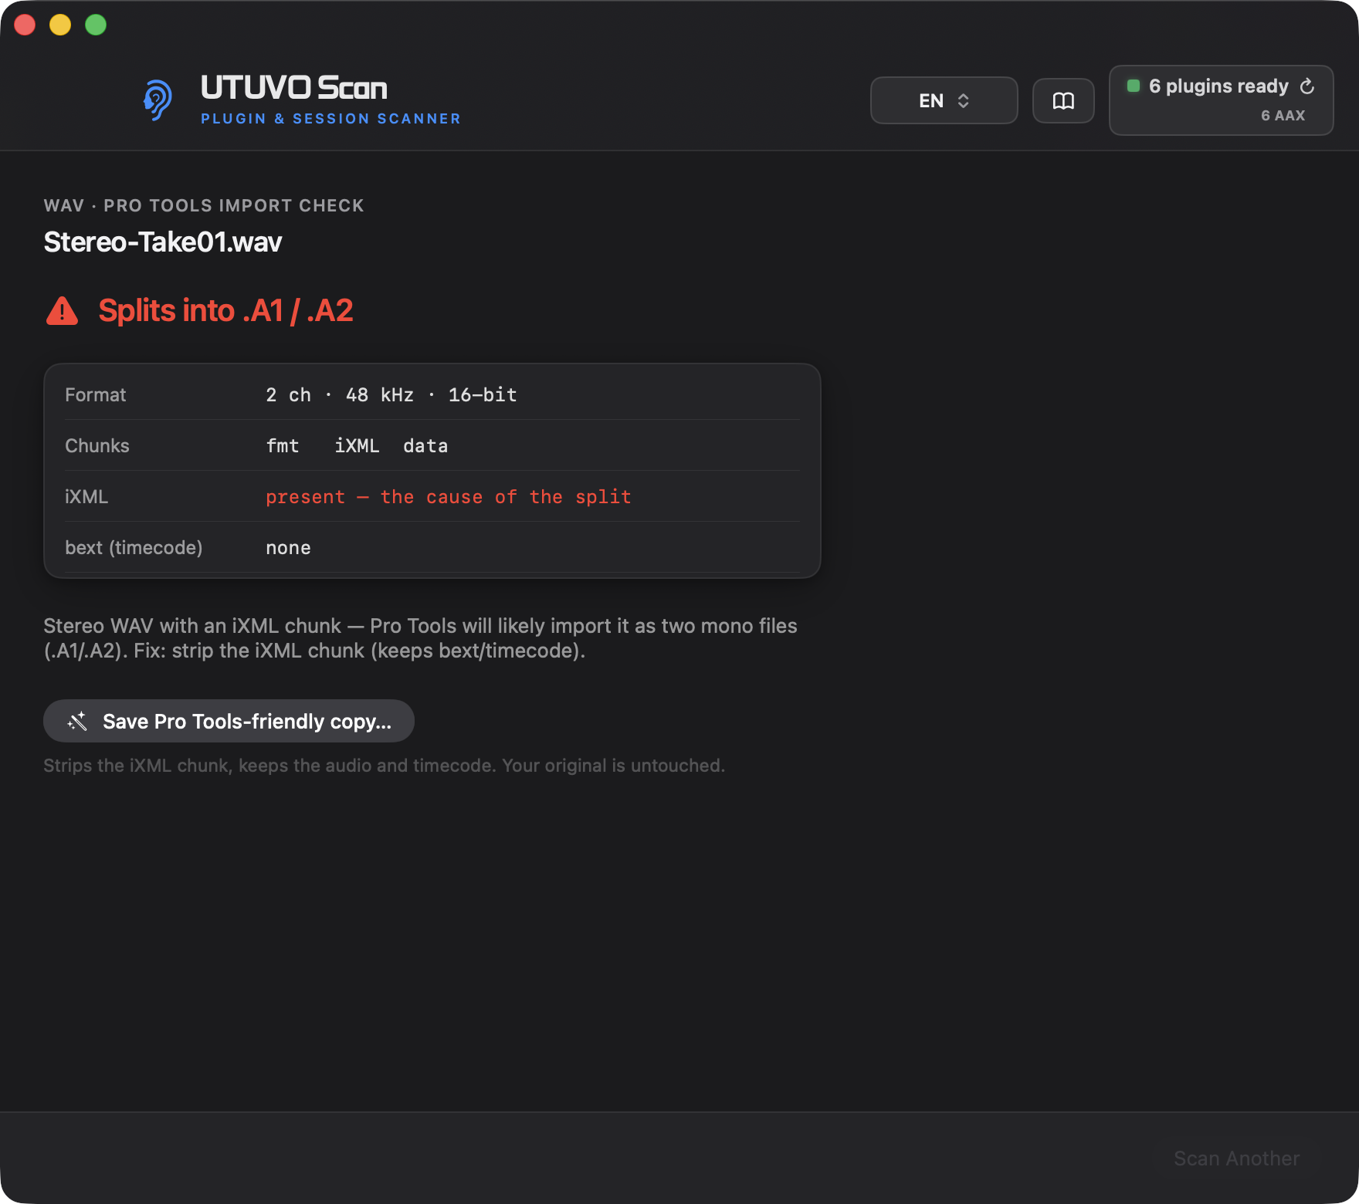Click the green plugins status indicator dot
Screen dimensions: 1359x1204
(1134, 86)
